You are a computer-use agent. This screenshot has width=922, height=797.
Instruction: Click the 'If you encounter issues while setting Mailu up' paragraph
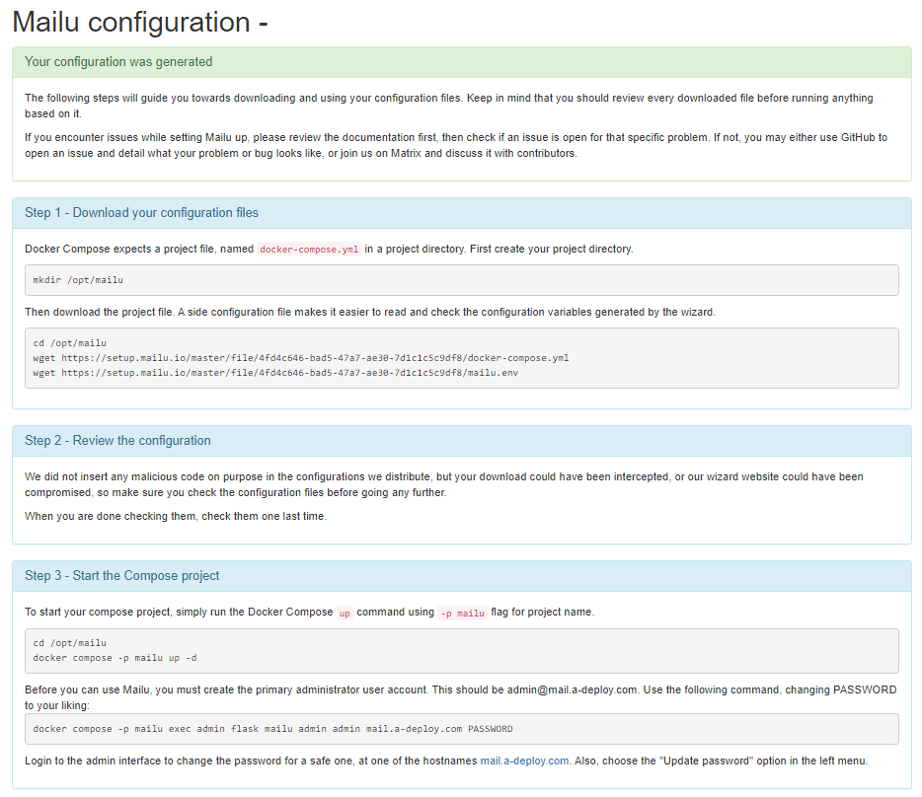(x=456, y=145)
